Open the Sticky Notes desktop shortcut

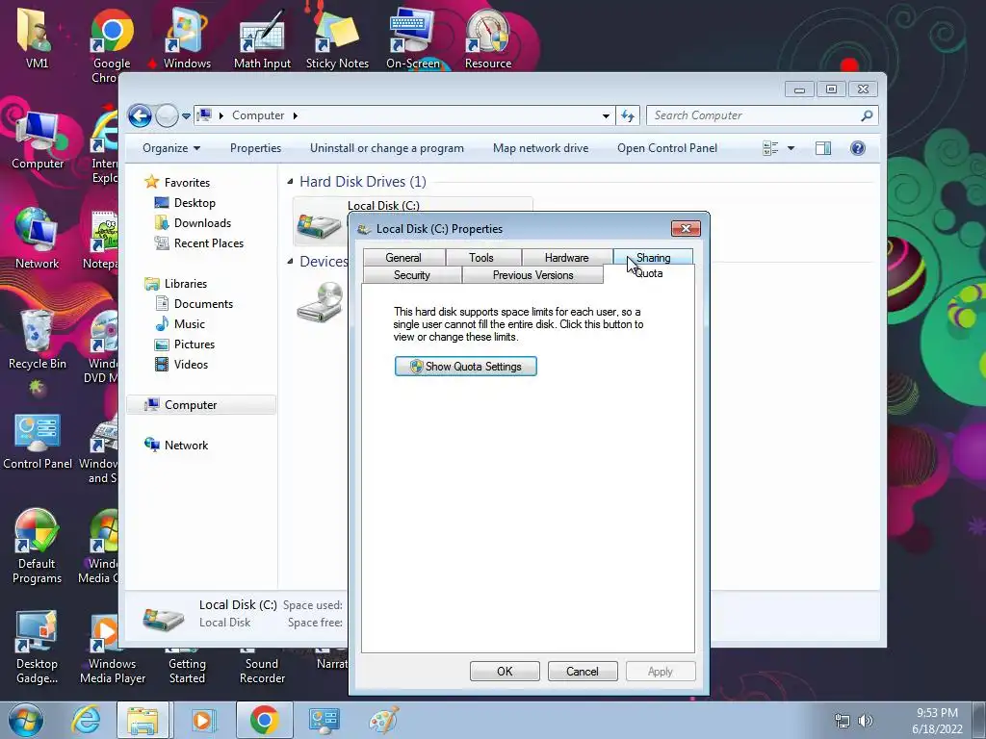tap(337, 38)
